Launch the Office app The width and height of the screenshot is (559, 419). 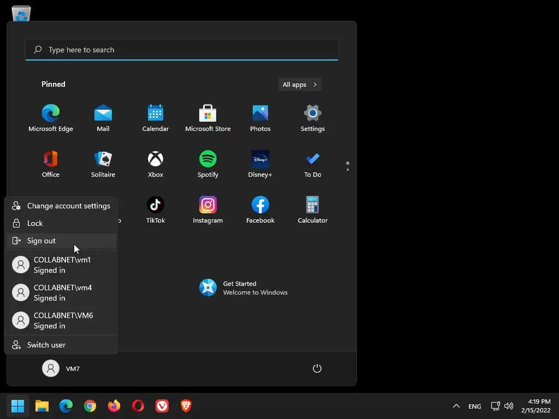[51, 164]
